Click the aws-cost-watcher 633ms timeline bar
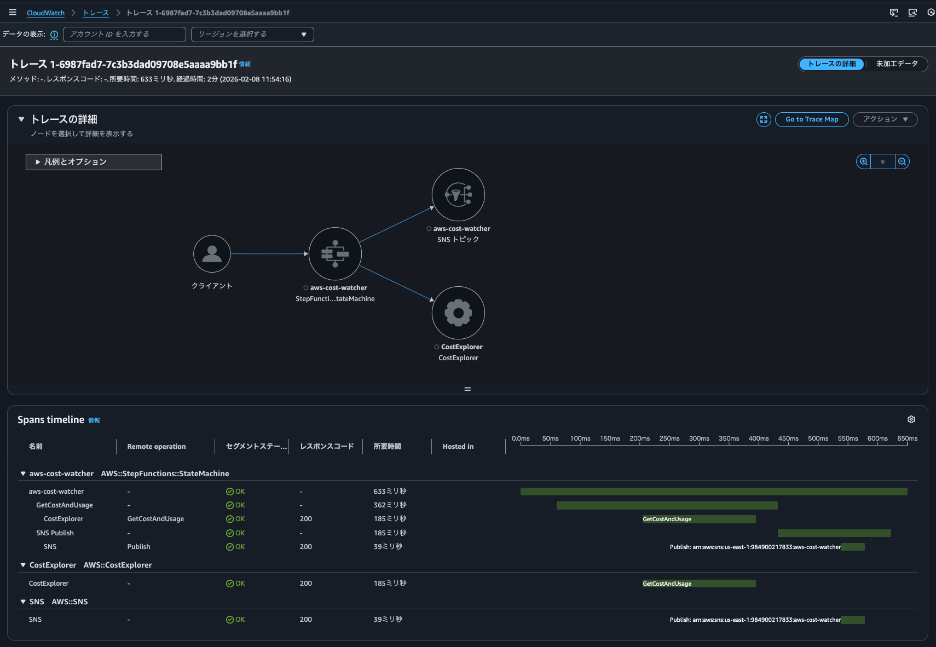 tap(714, 492)
